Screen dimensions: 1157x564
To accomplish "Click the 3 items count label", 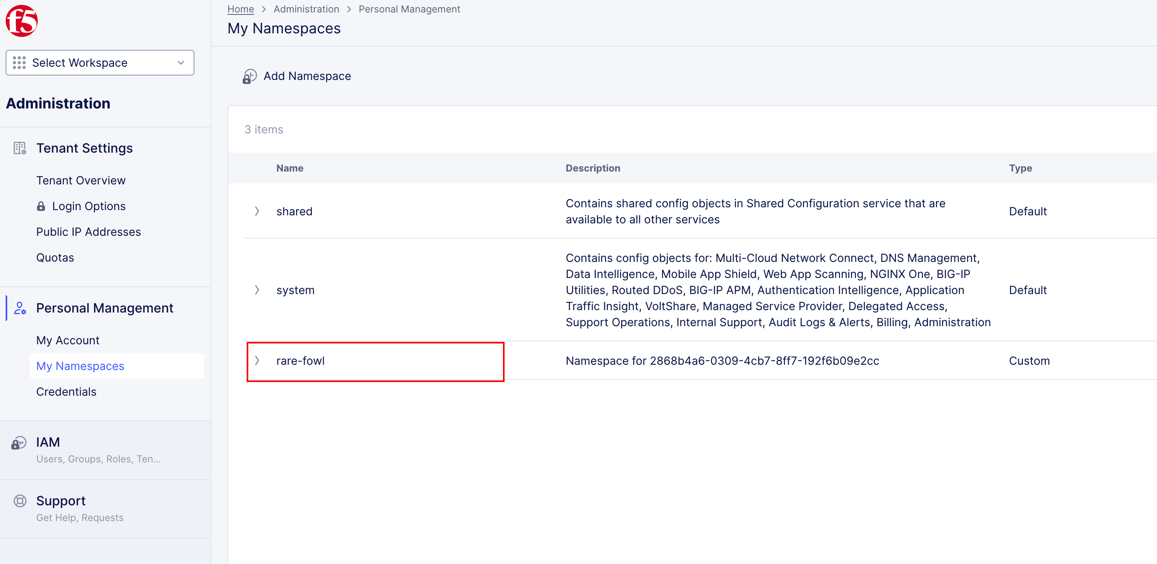I will [264, 129].
